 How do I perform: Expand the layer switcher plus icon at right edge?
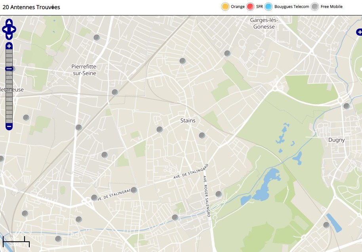pos(359,32)
